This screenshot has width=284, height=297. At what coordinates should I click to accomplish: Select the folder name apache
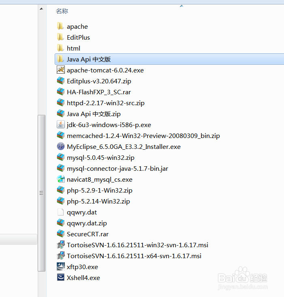pos(77,27)
